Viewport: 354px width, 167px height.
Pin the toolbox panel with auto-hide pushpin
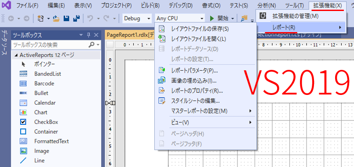[x=89, y=35]
